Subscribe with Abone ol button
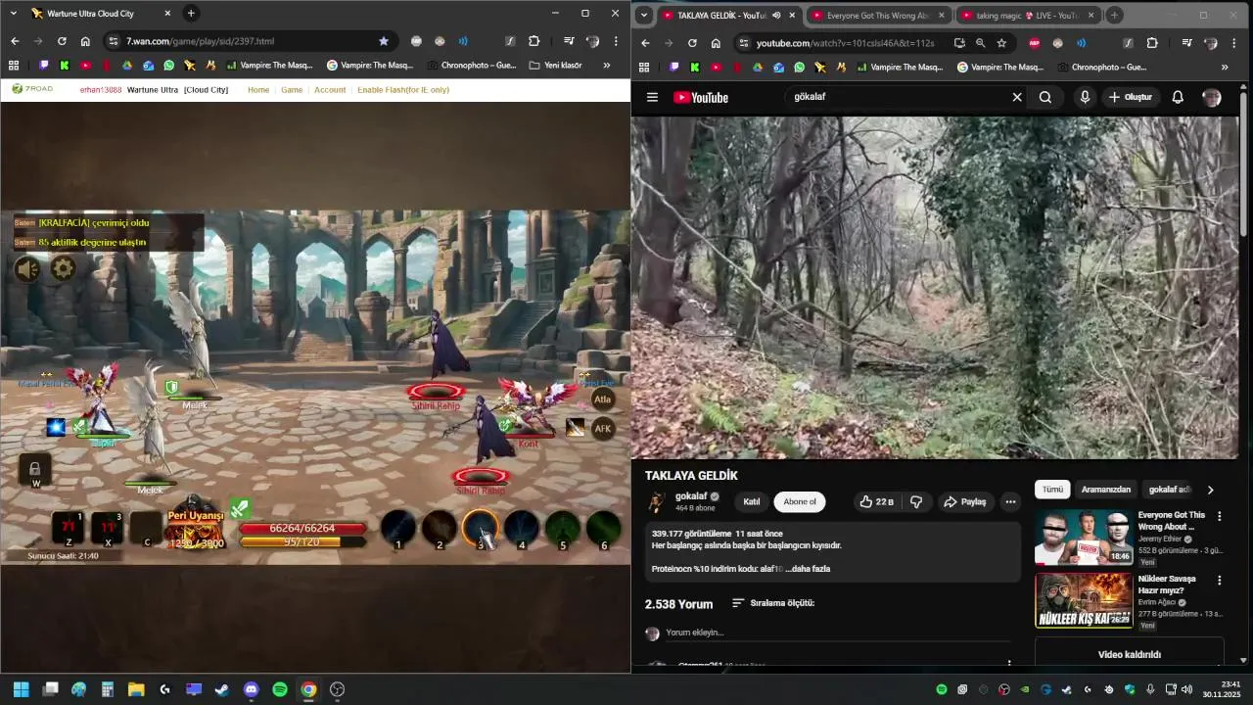1253x705 pixels. click(x=799, y=501)
